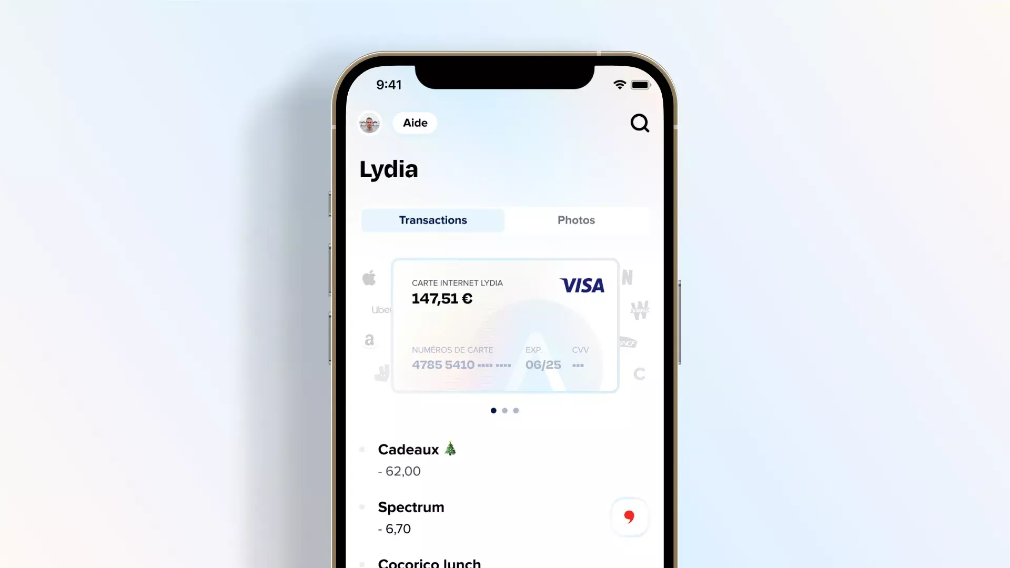Select the Transactions tab

[x=432, y=220]
